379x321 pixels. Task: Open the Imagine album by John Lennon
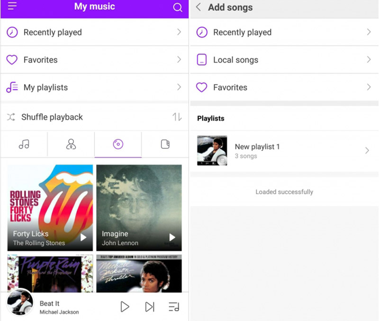pos(139,208)
